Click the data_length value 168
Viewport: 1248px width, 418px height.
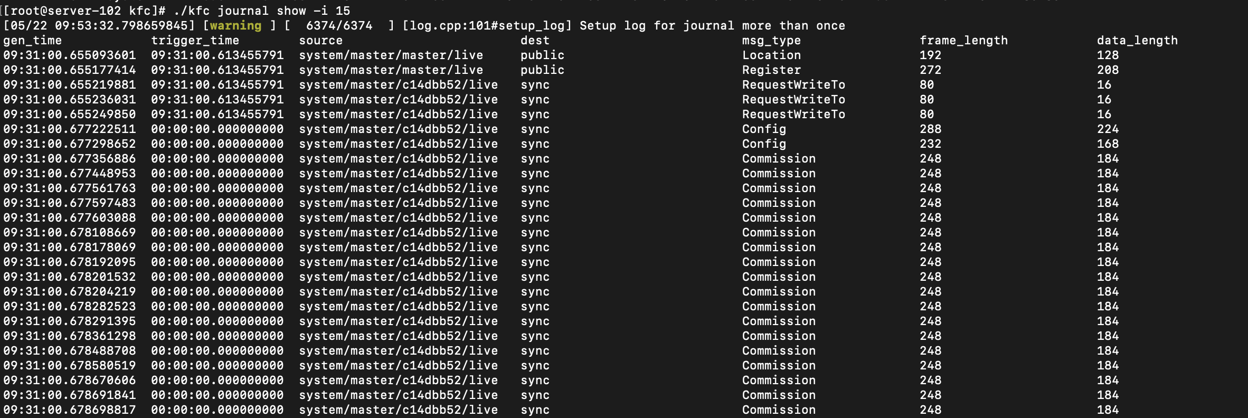[x=1108, y=144]
